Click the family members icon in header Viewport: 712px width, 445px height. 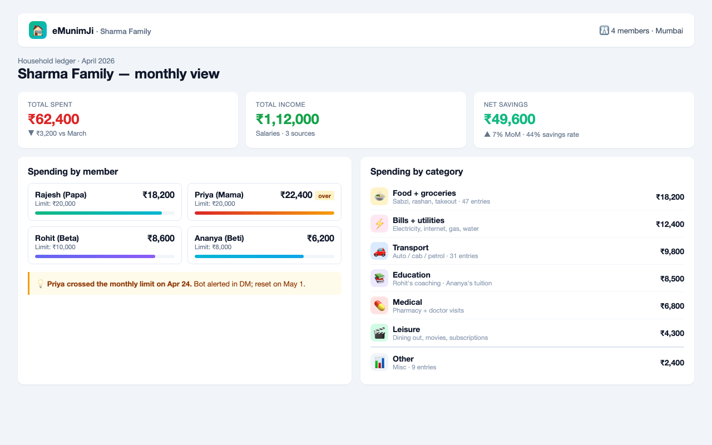(604, 31)
